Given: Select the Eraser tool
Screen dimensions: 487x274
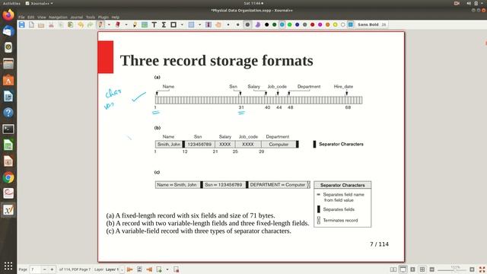Looking at the screenshot, I should [x=118, y=25].
